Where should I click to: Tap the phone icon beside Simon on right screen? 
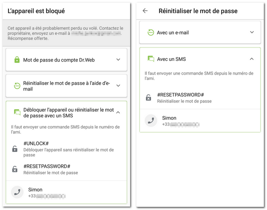click(x=151, y=120)
